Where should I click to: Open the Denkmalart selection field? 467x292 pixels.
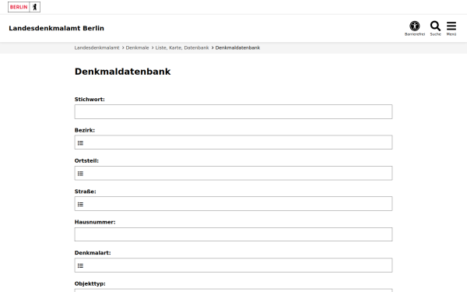(233, 266)
